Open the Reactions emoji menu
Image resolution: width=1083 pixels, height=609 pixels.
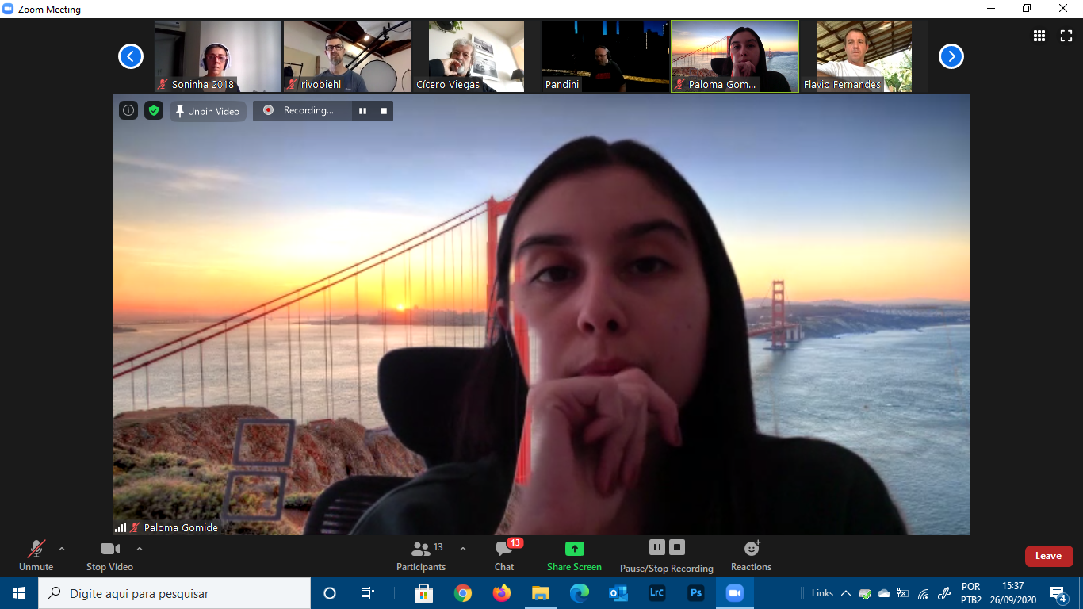point(751,555)
